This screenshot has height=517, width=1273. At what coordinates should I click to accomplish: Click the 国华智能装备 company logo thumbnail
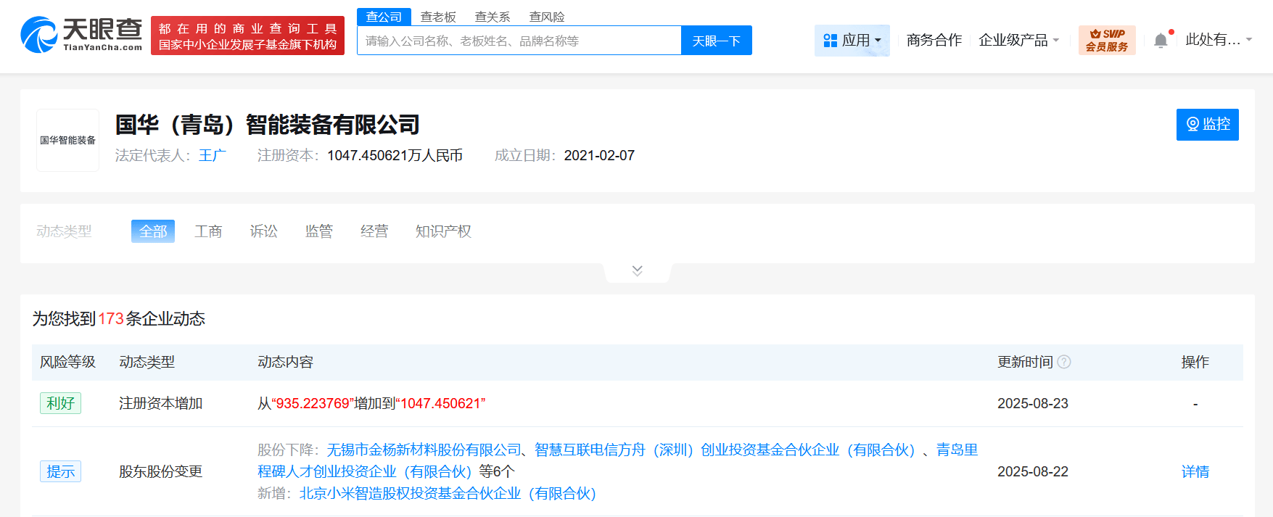[x=67, y=140]
